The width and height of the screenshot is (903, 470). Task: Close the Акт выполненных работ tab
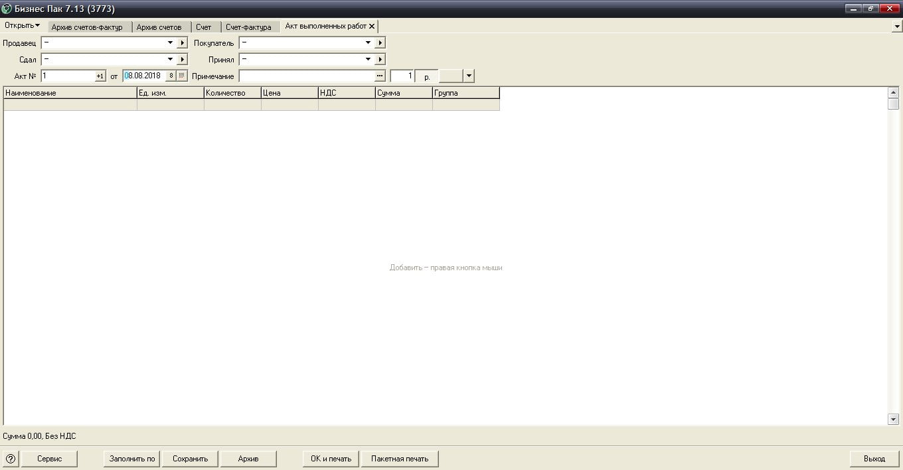(x=372, y=27)
